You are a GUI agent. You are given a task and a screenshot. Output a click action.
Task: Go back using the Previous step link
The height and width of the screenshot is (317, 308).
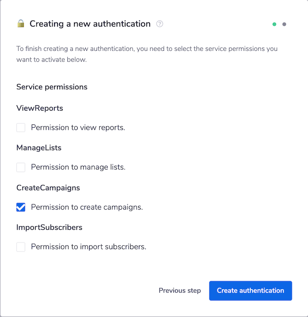tap(180, 290)
